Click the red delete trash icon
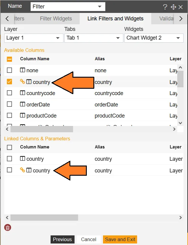 (x=7, y=228)
